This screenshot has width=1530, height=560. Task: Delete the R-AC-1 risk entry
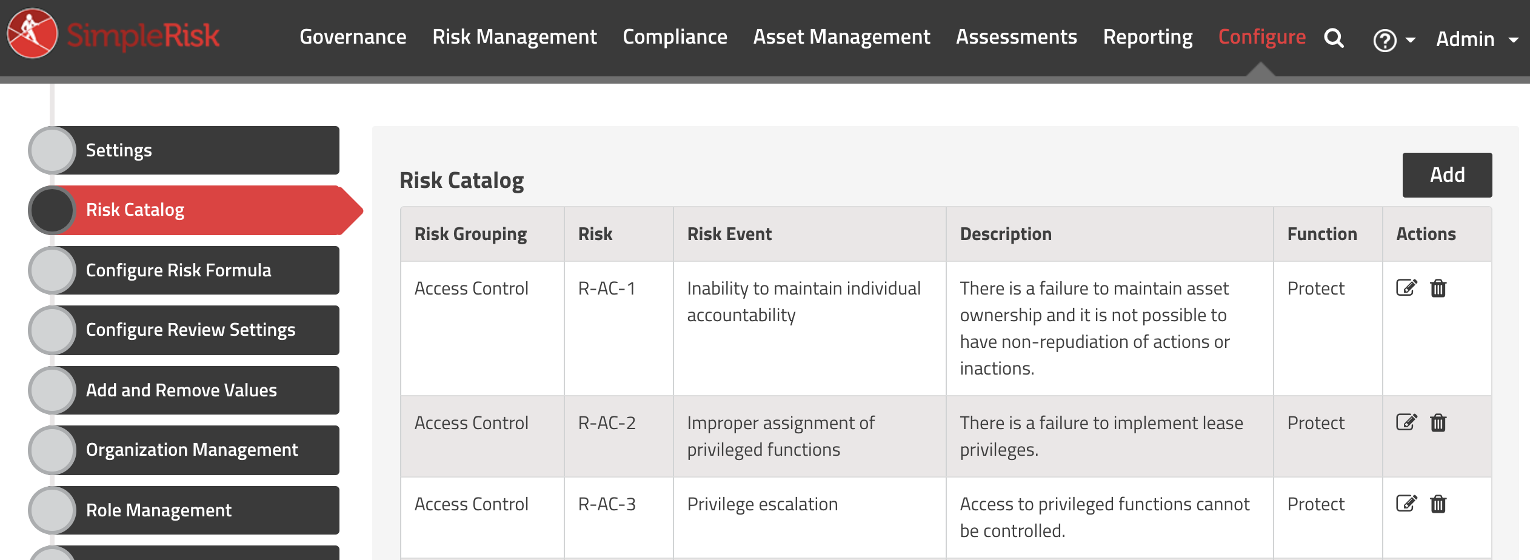click(x=1438, y=288)
